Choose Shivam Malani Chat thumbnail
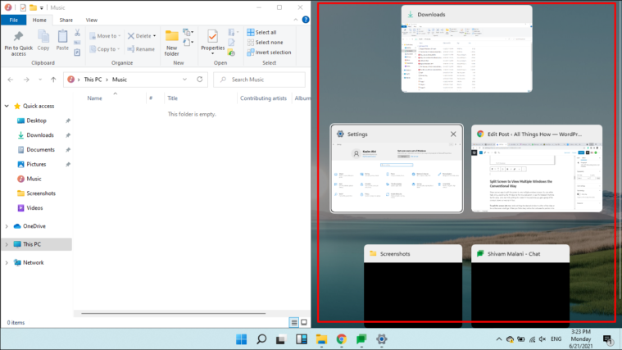 tap(520, 286)
